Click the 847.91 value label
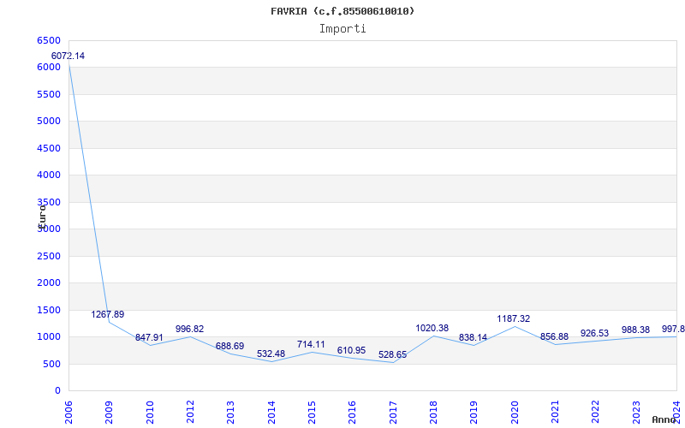 [x=149, y=337]
